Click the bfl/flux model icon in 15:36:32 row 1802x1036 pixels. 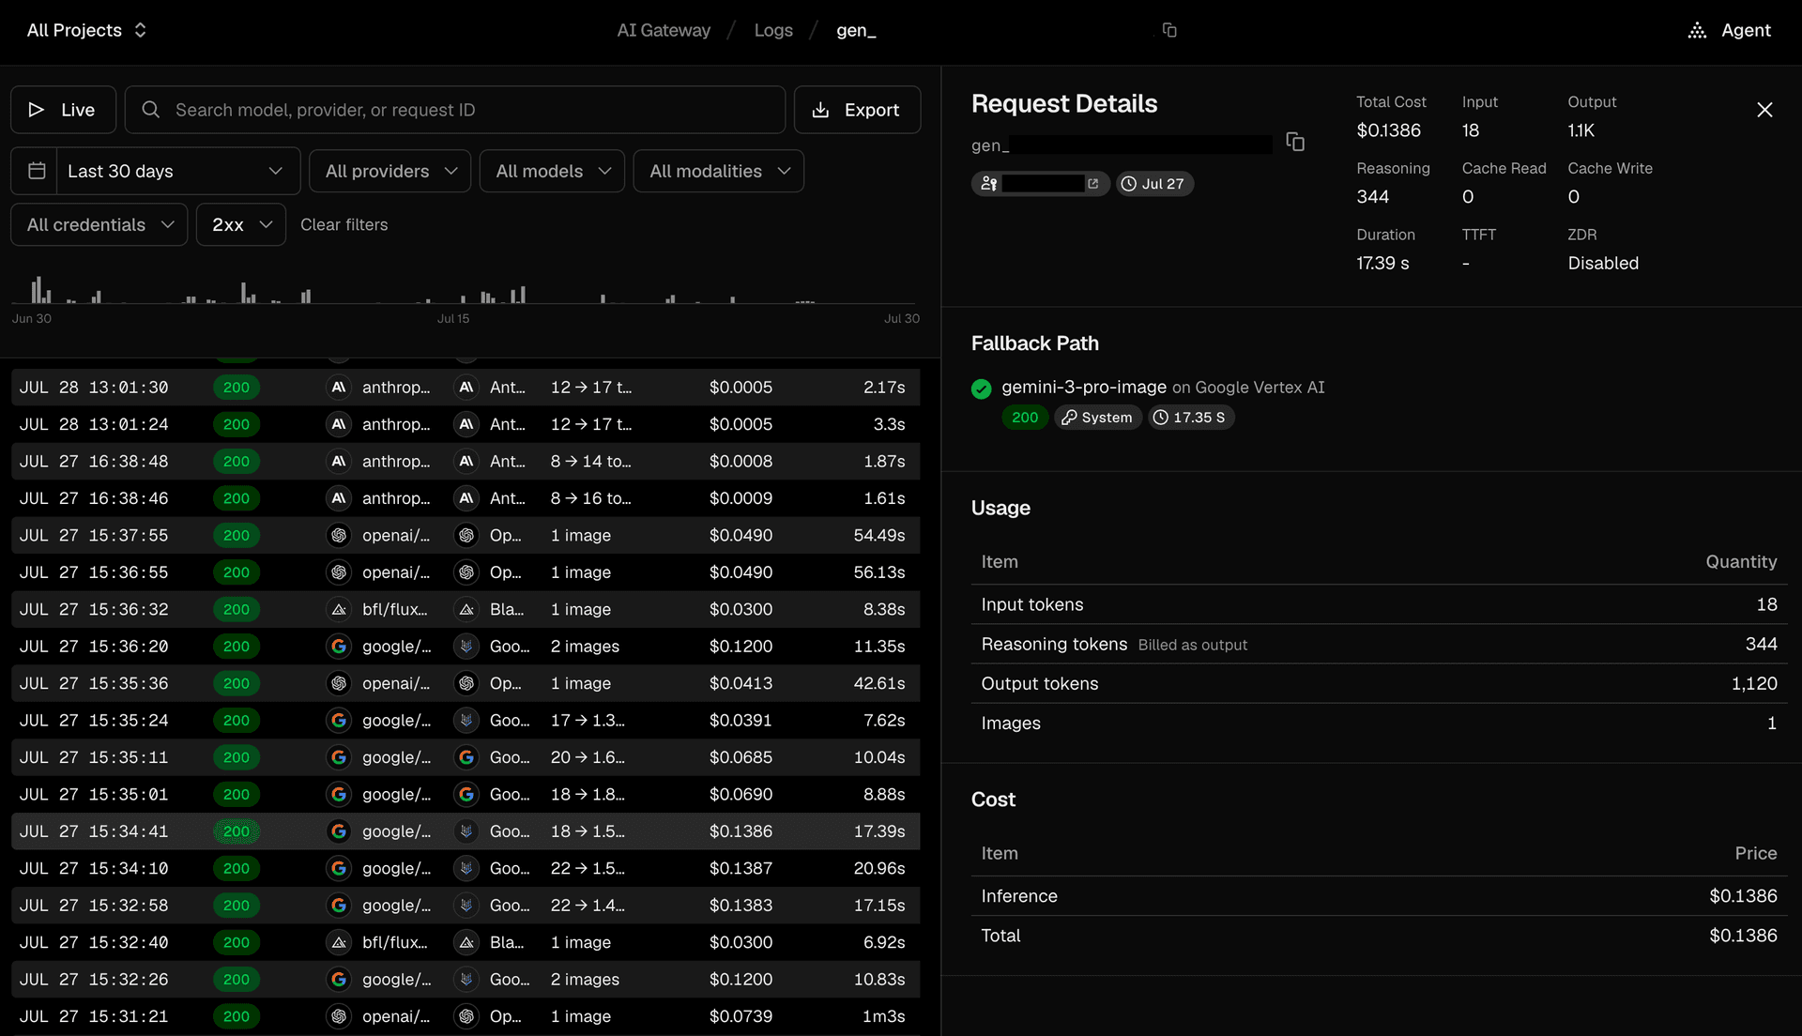339,610
